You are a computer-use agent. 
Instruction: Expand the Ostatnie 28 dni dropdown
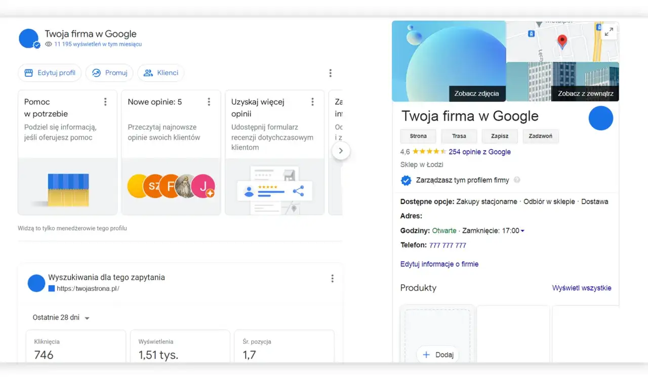61,318
